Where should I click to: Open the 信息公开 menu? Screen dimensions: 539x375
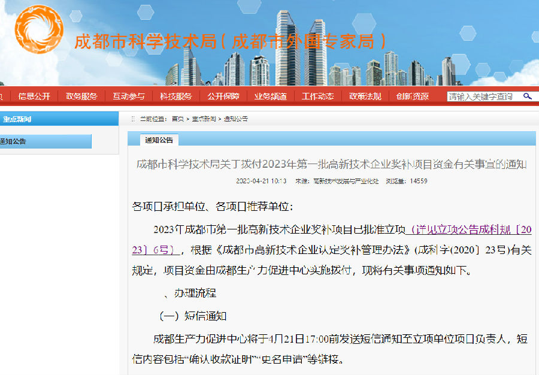click(x=34, y=96)
